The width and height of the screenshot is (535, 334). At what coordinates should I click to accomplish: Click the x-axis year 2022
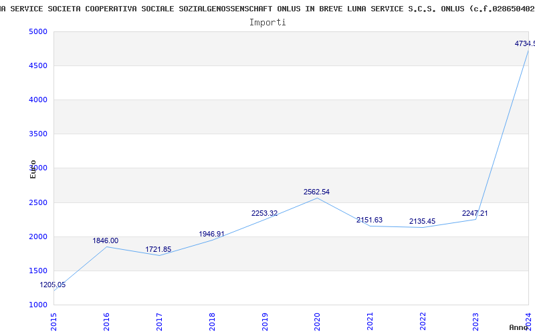tap(423, 322)
